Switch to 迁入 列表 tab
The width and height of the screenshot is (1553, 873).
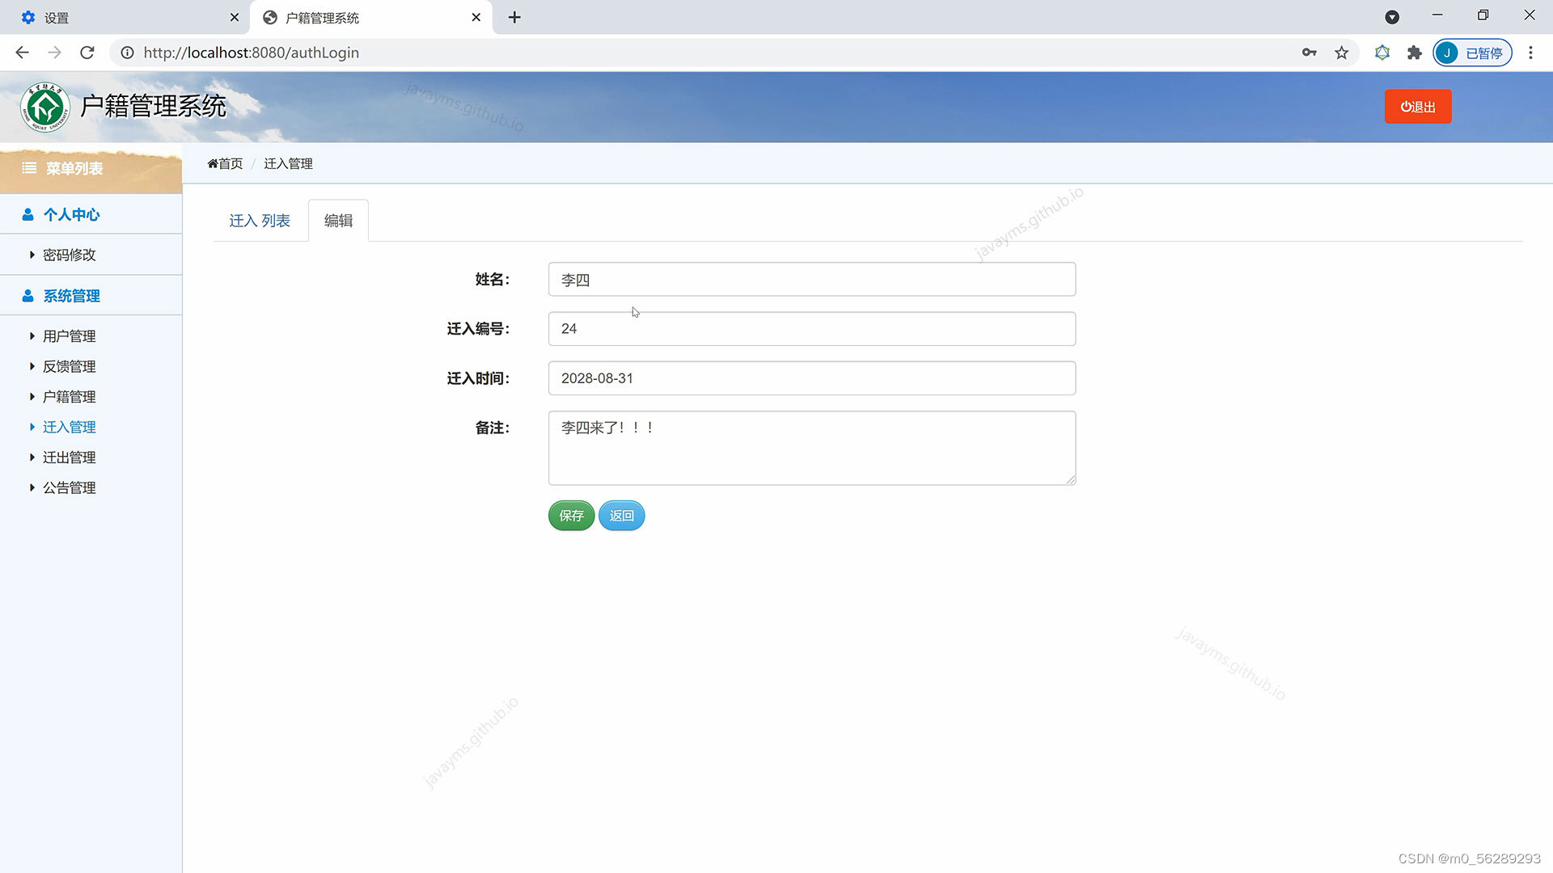tap(259, 221)
